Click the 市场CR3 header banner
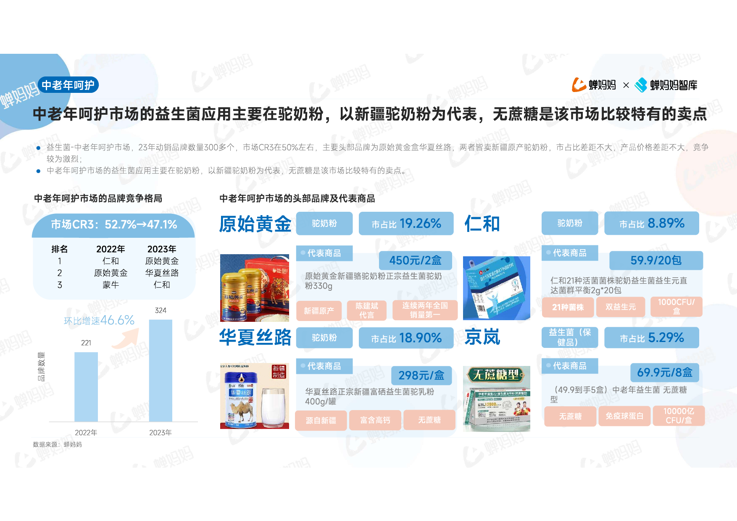The width and height of the screenshot is (737, 521). click(113, 225)
